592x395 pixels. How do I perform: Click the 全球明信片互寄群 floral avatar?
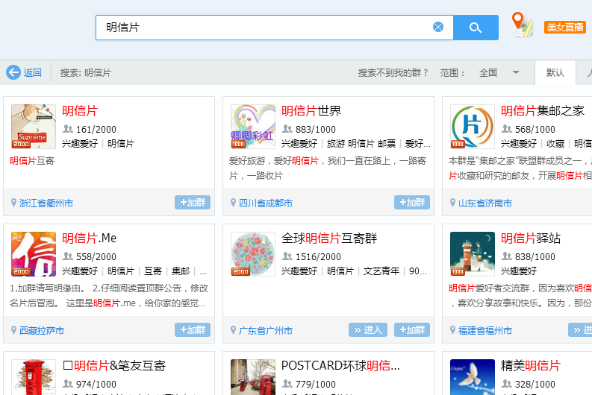click(253, 254)
